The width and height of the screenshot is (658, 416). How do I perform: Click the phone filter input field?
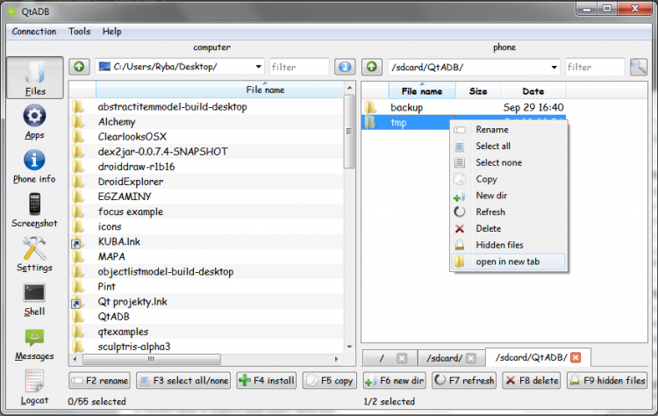pyautogui.click(x=595, y=67)
